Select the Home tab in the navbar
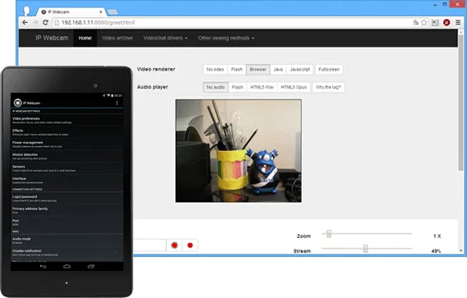Image resolution: width=467 pixels, height=298 pixels. [85, 38]
